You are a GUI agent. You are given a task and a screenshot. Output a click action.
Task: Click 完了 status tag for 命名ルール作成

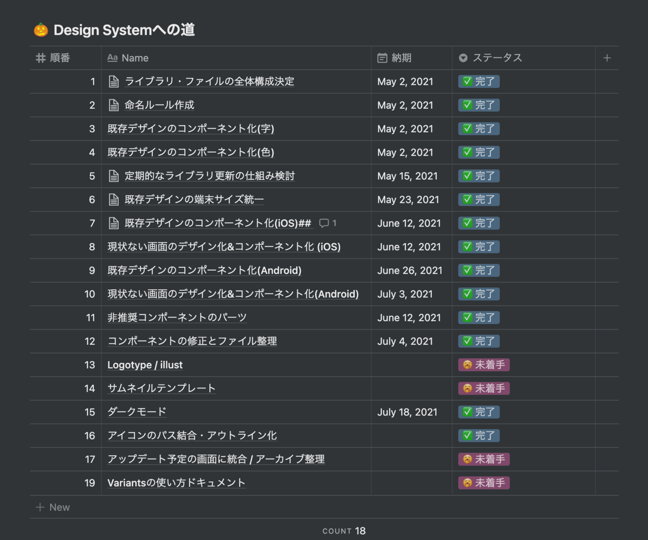[x=479, y=105]
